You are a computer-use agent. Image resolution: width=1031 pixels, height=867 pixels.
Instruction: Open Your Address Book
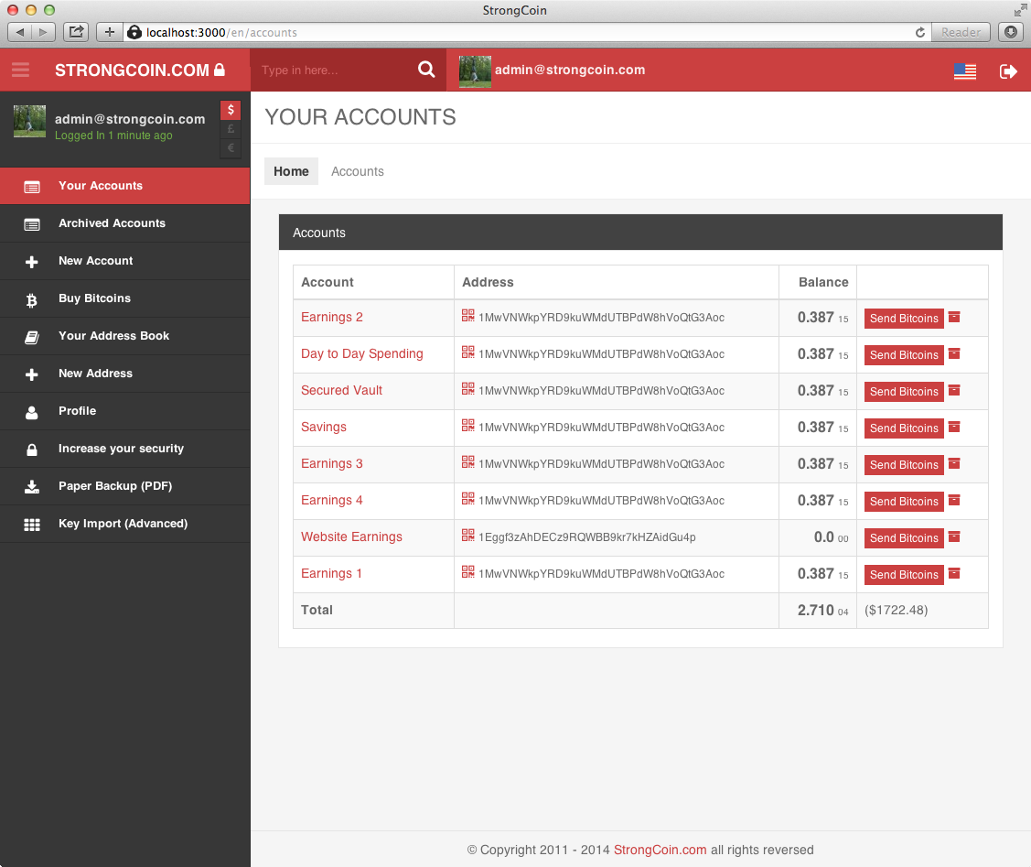coord(125,336)
